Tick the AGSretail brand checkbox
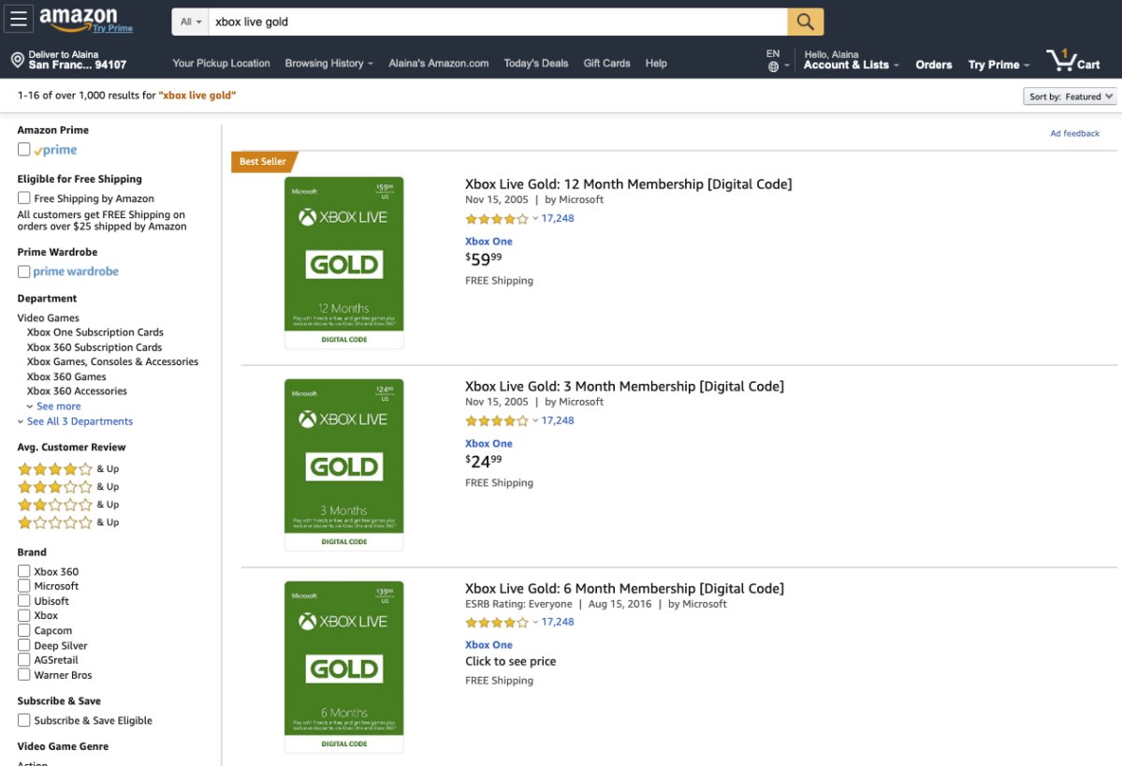Viewport: 1122px width, 766px height. (x=23, y=659)
